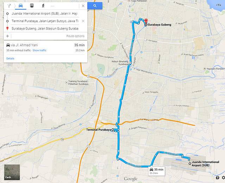Select the via Jl. Ahmad Yani route

tap(45, 48)
